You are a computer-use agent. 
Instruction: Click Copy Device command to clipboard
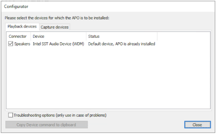pyautogui.click(x=46, y=125)
